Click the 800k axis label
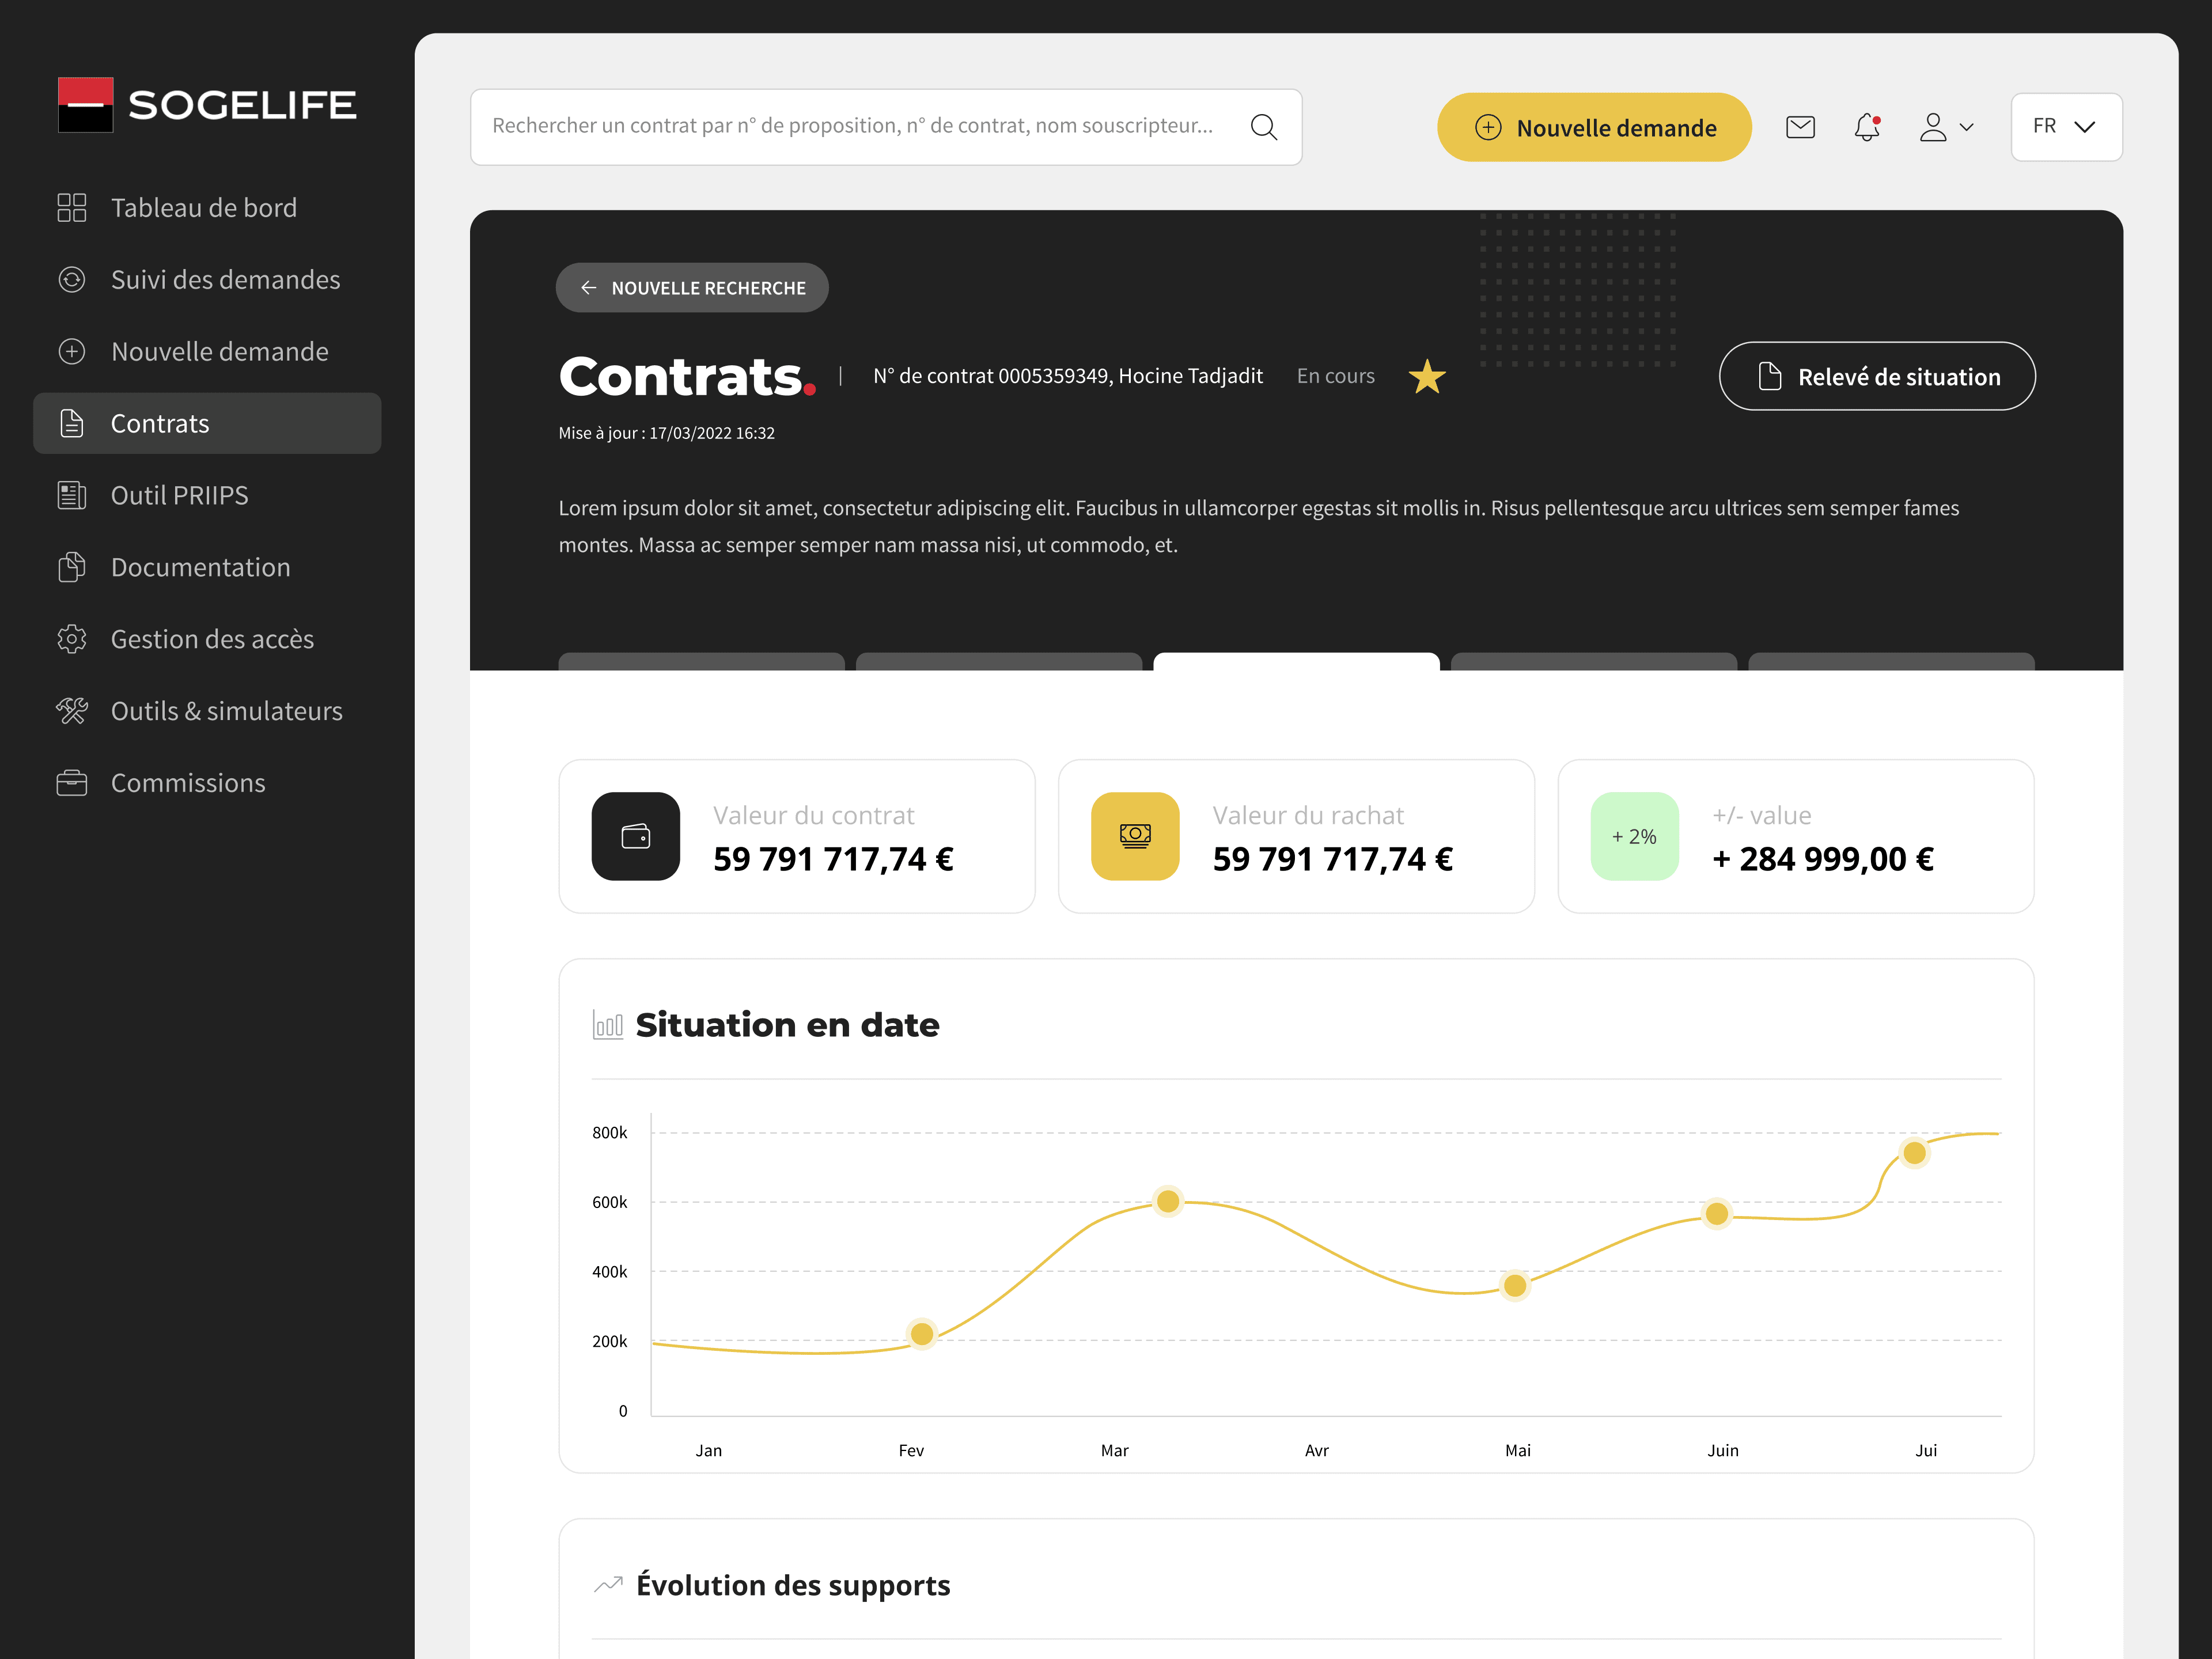Image resolution: width=2212 pixels, height=1659 pixels. pos(609,1133)
